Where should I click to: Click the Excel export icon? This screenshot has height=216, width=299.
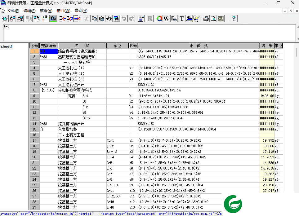tap(221, 19)
